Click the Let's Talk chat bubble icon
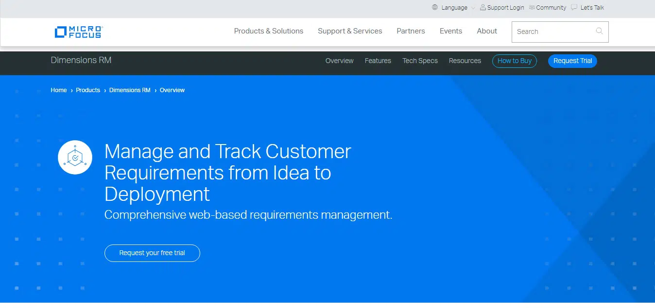The height and width of the screenshot is (308, 655). (x=574, y=7)
